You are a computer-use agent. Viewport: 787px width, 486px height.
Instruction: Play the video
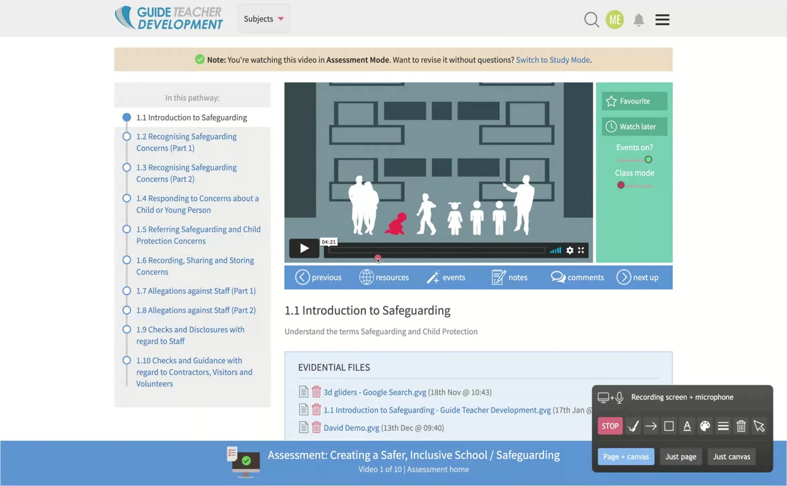pos(304,249)
